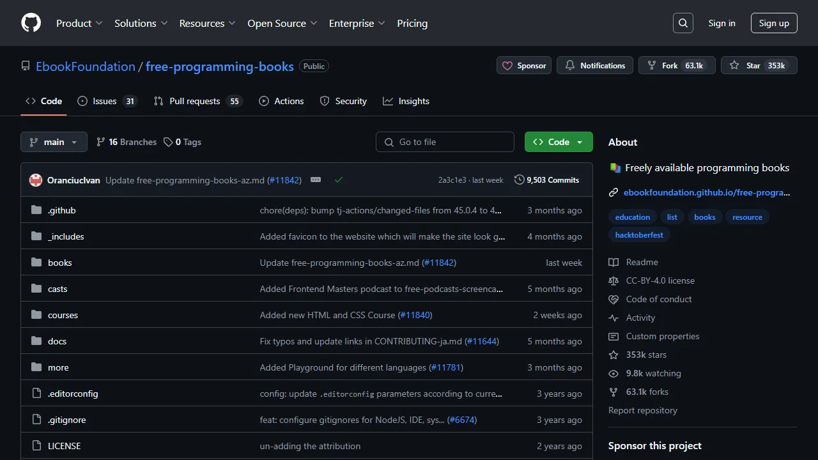The image size is (818, 460).
Task: Switch to the Pull requests tab
Action: [x=198, y=101]
